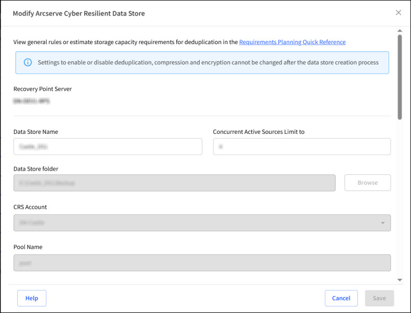Select the blurred Recovery Point Server name
The image size is (411, 313).
(32, 101)
